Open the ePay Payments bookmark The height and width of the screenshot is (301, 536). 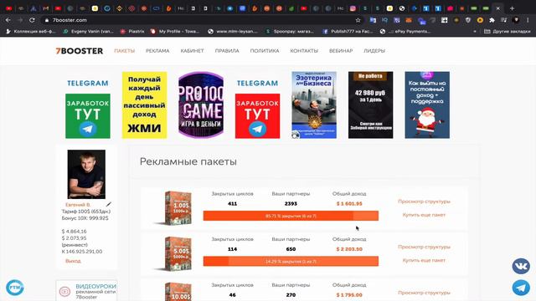tap(405, 31)
